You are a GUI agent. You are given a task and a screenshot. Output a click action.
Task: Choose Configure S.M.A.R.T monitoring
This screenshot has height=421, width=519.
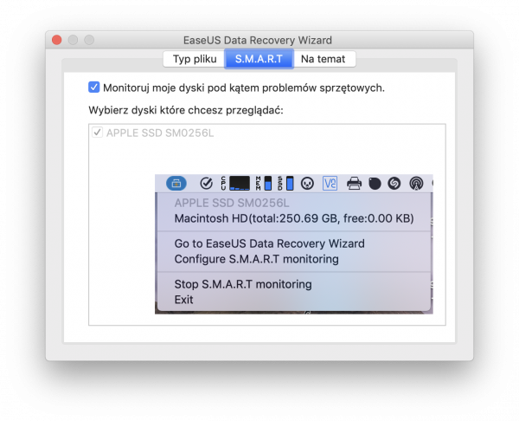294,259
